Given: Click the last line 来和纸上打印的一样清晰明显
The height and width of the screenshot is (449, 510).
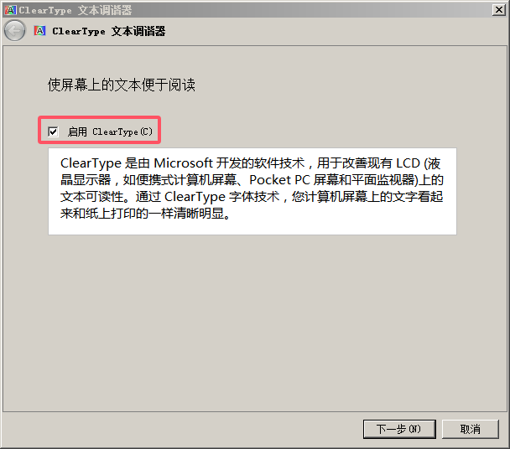Looking at the screenshot, I should tap(145, 214).
